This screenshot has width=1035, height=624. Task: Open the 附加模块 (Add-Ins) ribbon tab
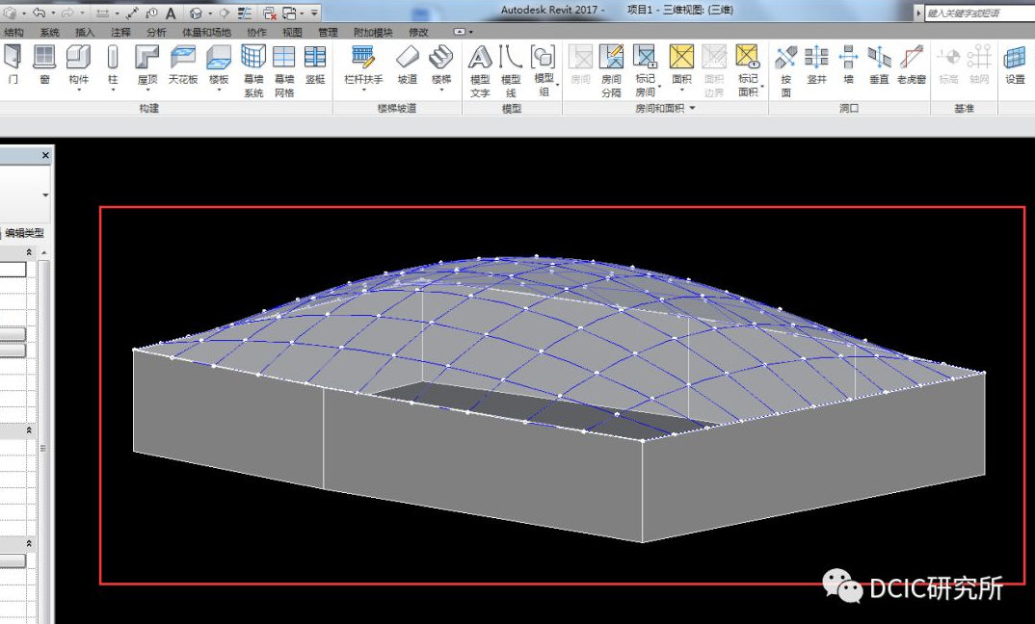click(x=373, y=32)
